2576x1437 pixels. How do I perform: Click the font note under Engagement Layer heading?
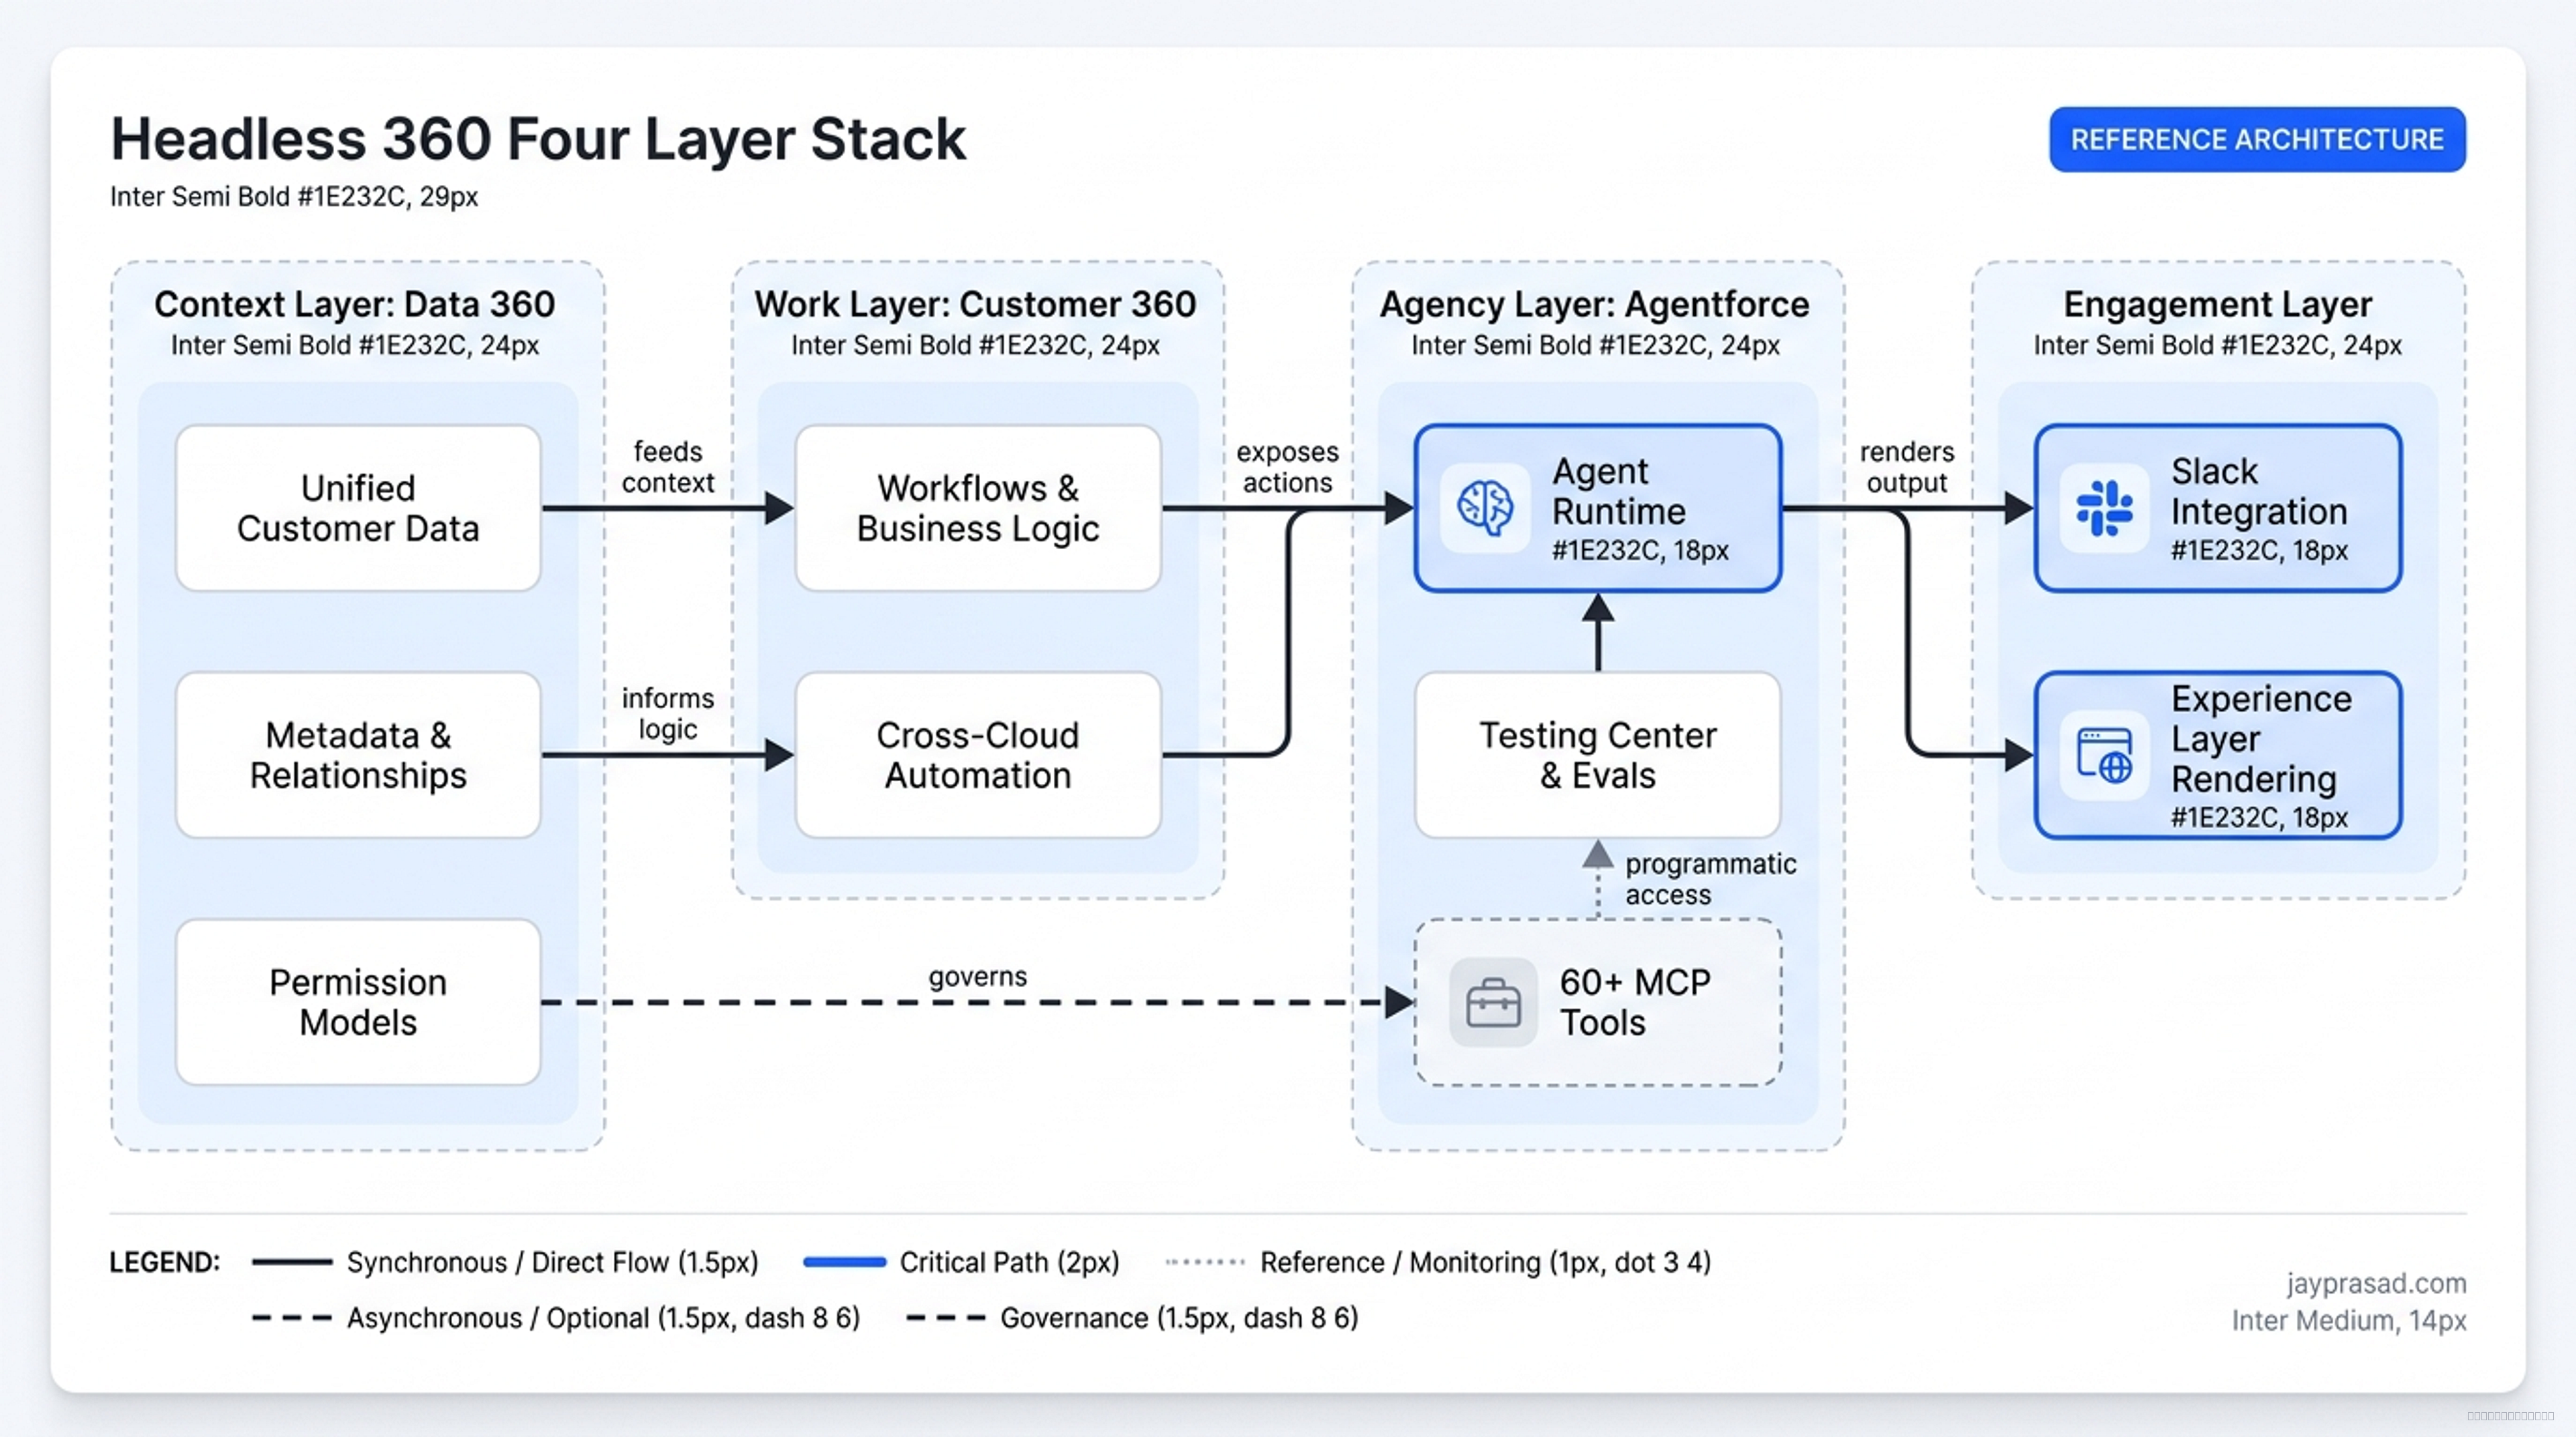coord(2218,346)
